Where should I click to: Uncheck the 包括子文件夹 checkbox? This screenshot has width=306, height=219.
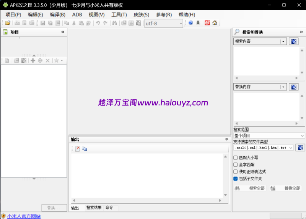(236, 179)
